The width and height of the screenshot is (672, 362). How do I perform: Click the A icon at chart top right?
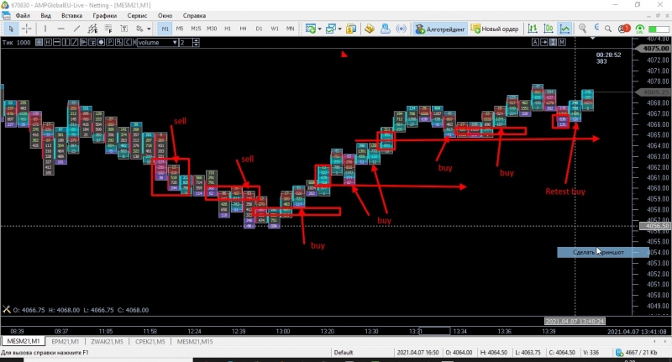535,42
